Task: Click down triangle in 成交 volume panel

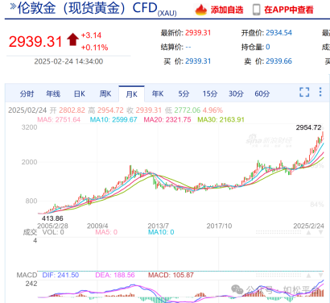Action: point(320,232)
